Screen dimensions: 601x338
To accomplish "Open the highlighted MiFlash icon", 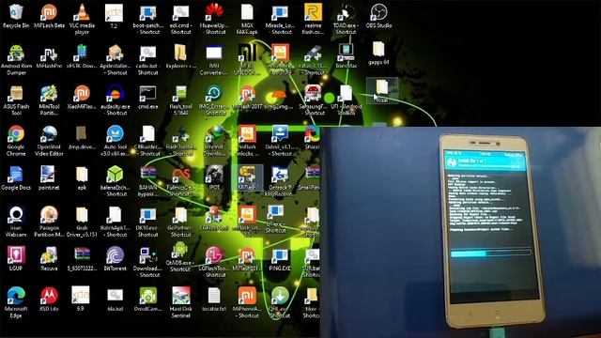I will click(x=247, y=177).
